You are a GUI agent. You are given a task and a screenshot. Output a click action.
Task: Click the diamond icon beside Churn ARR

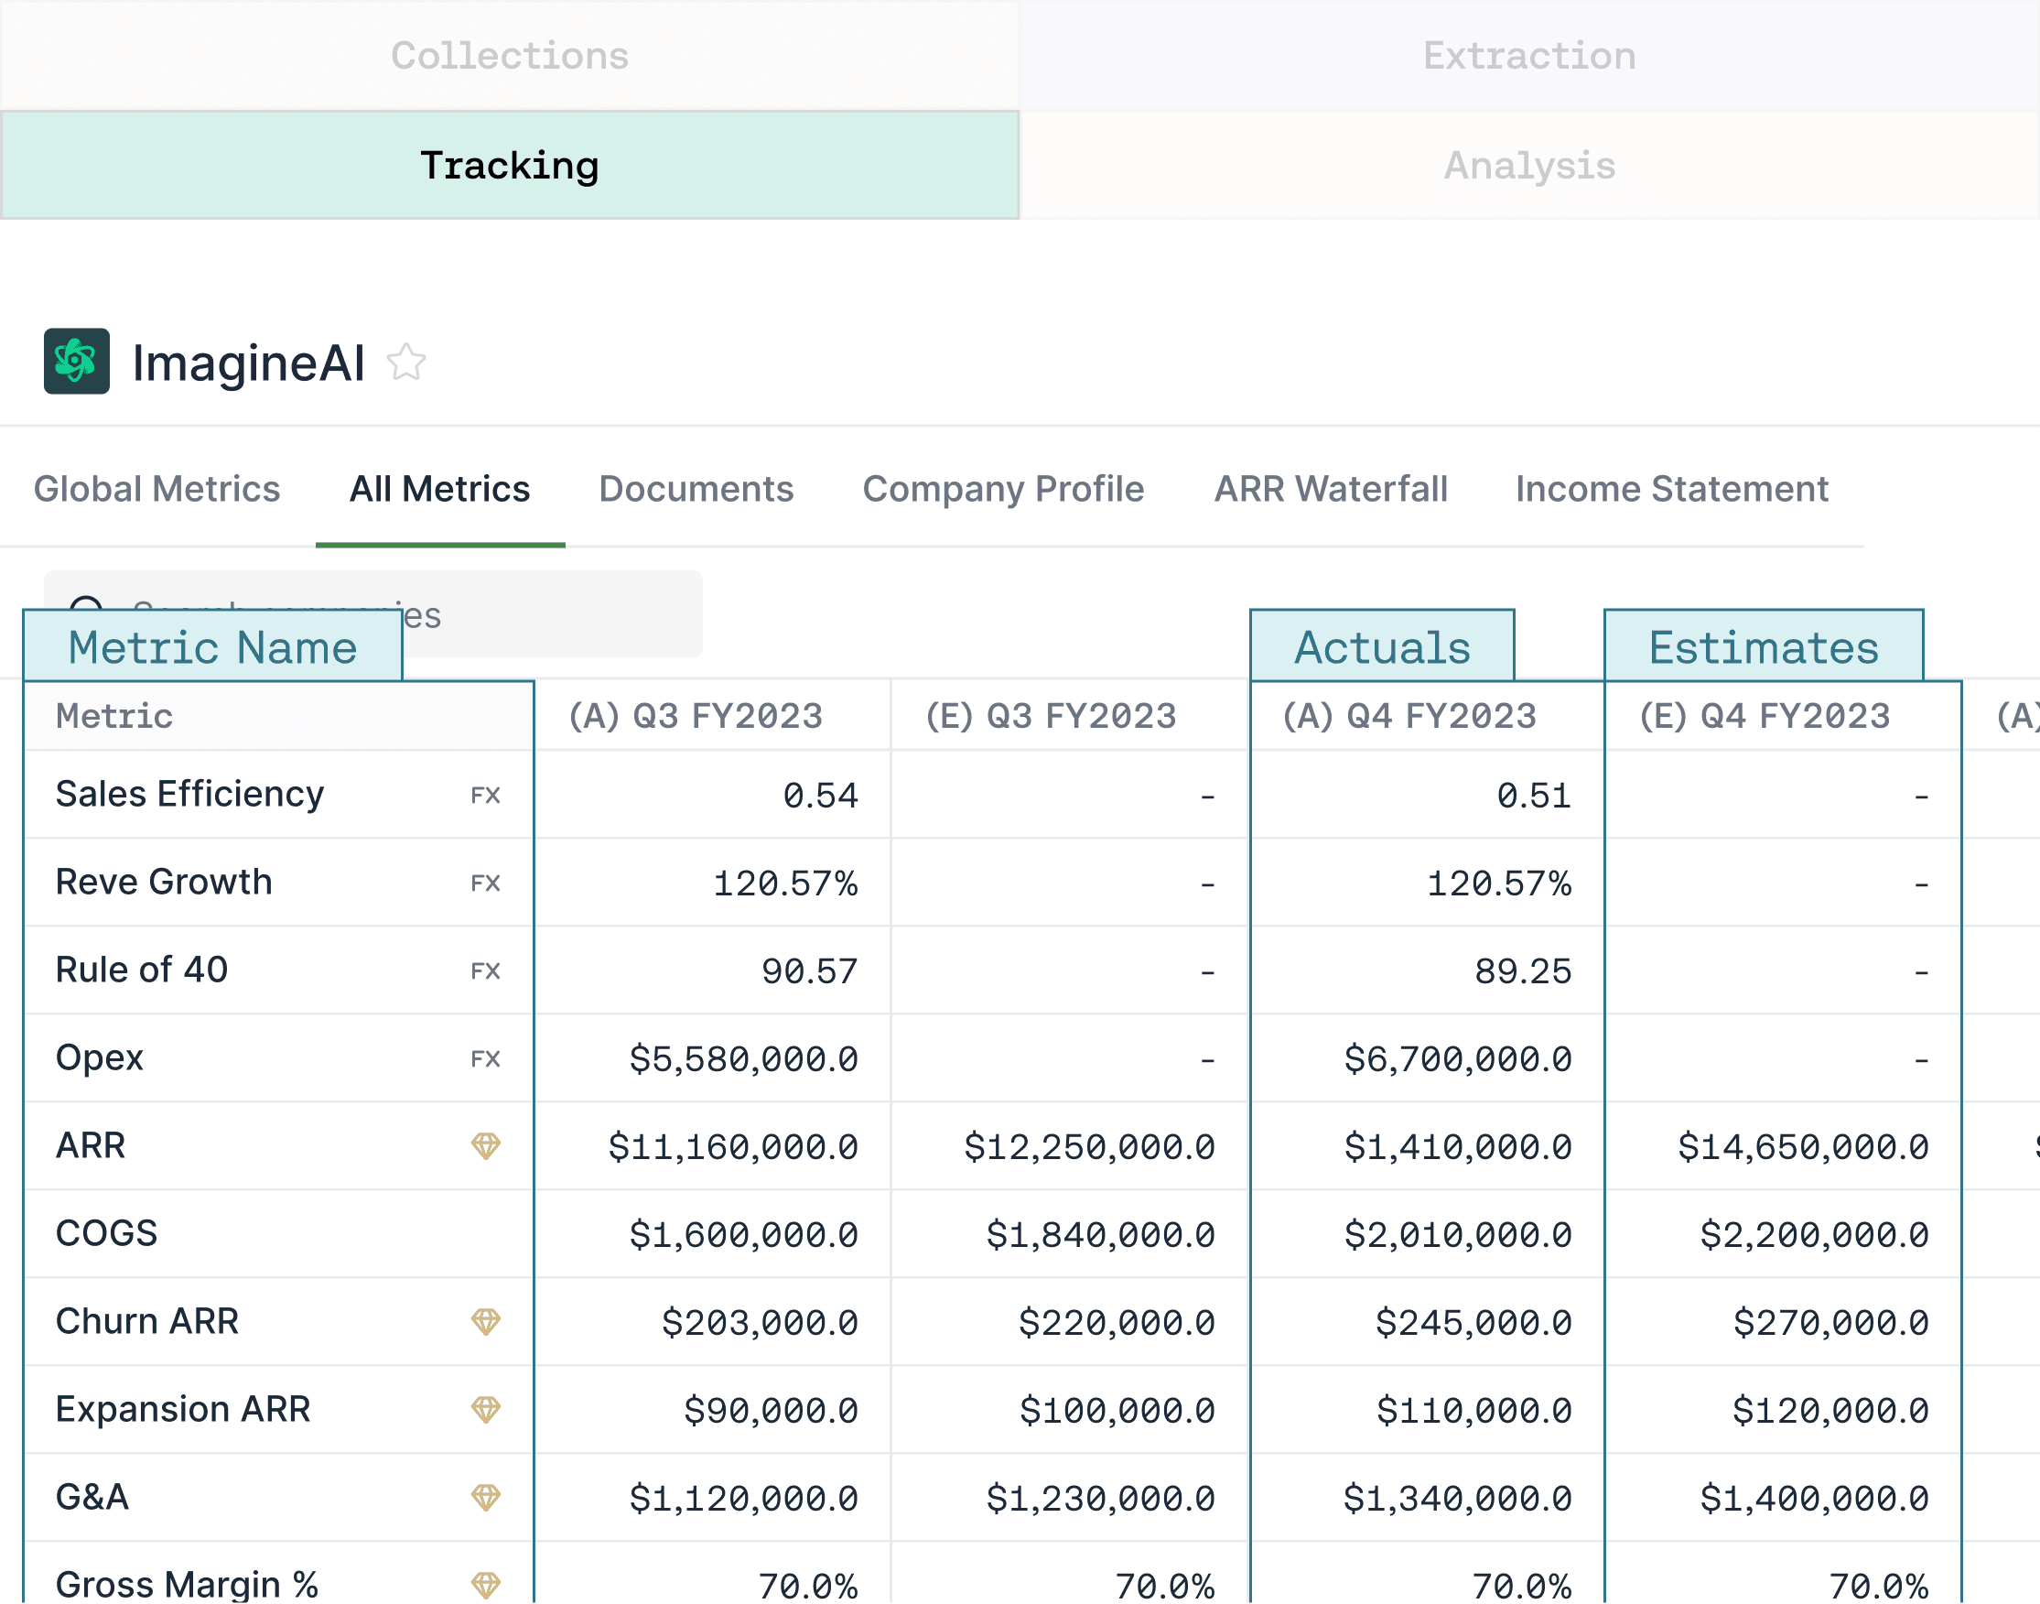pos(485,1321)
